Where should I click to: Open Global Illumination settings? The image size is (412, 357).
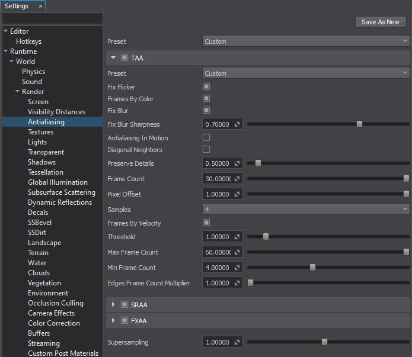pyautogui.click(x=58, y=182)
